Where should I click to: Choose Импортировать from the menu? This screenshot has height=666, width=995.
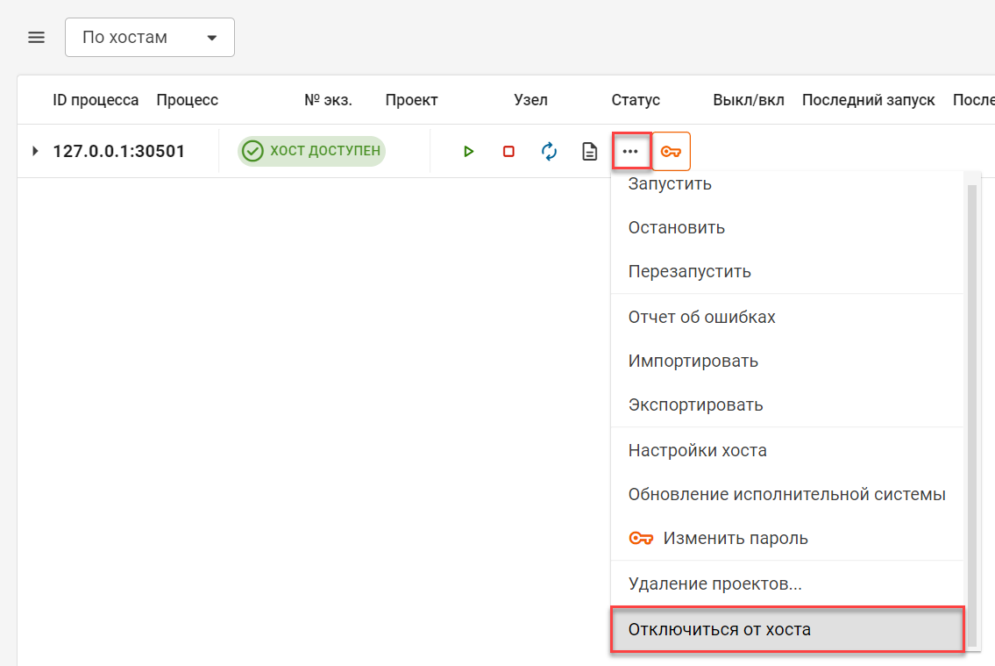pos(693,362)
